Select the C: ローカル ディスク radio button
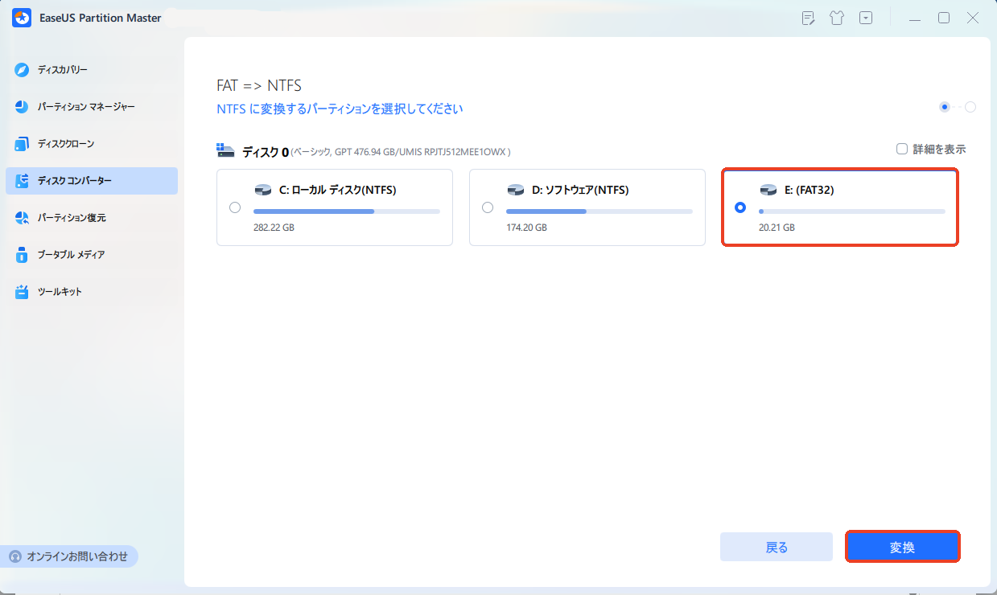Viewport: 997px width, 595px height. click(234, 207)
